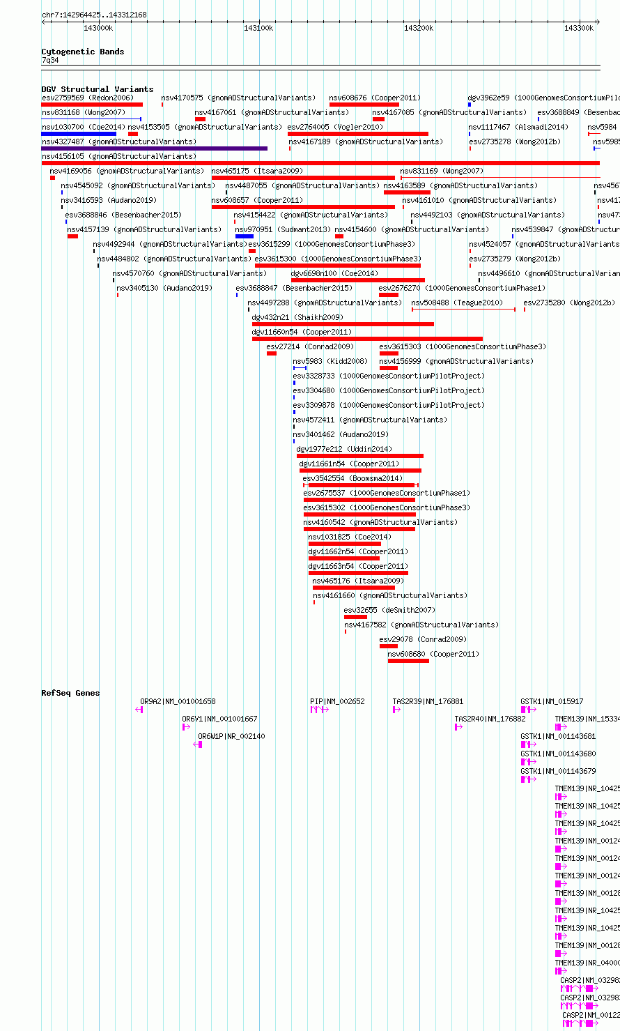
Task: Select the 143300k scale label
Action: (x=579, y=28)
